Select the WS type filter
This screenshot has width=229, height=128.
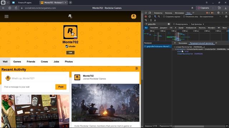coord(219,28)
